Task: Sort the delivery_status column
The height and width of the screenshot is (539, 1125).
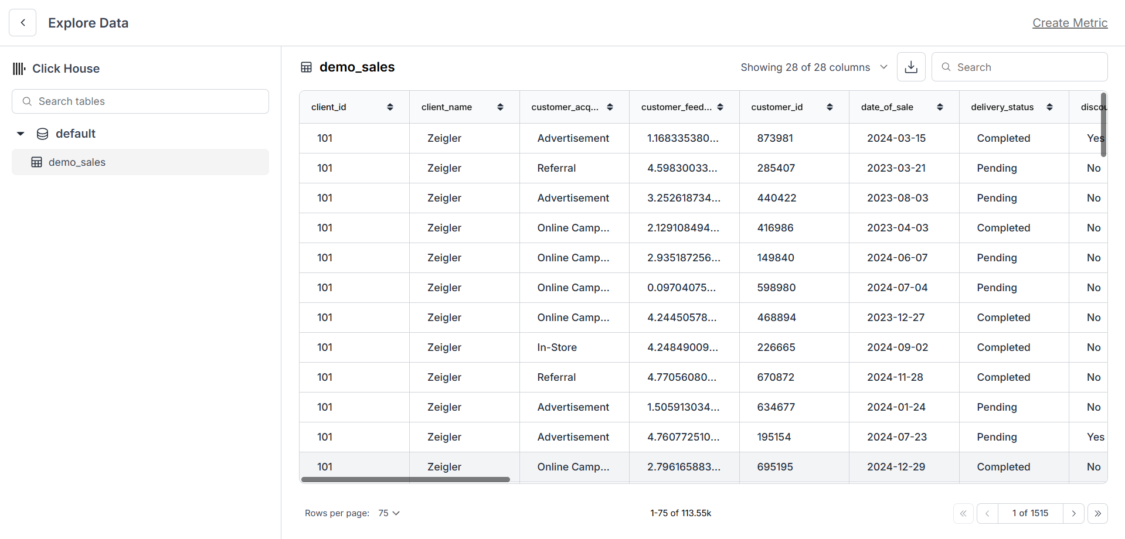Action: 1049,107
